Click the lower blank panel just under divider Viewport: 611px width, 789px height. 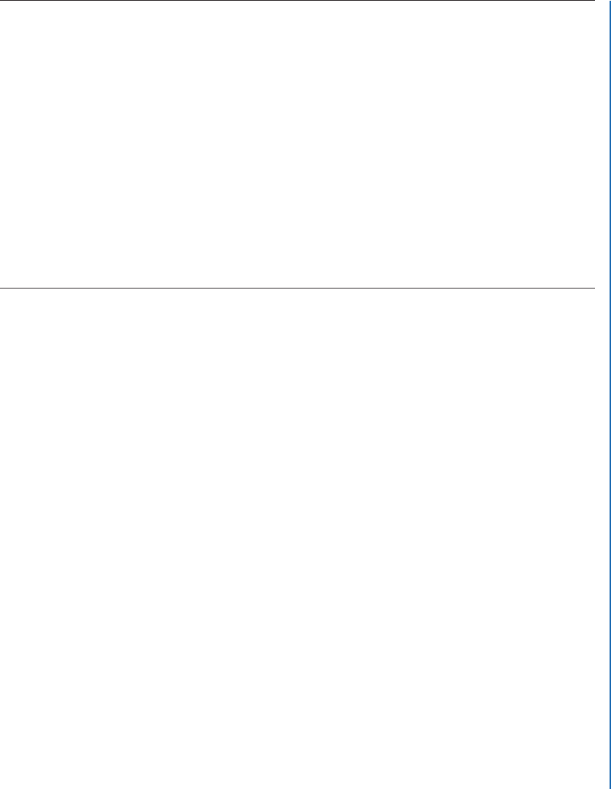297,302
